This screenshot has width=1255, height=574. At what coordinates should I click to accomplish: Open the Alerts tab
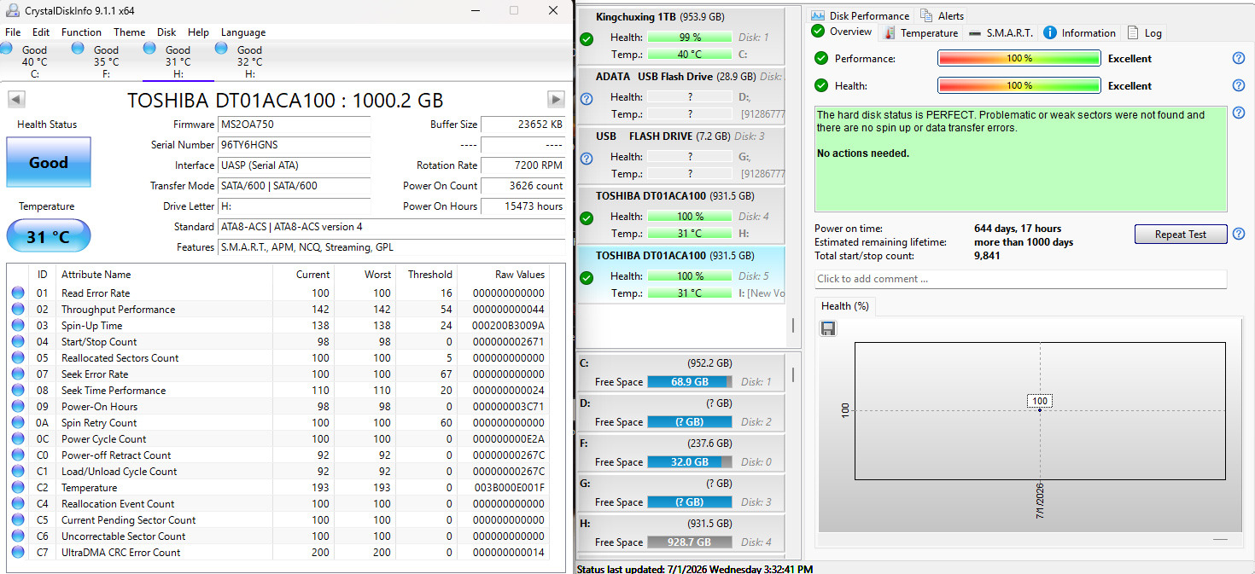pyautogui.click(x=942, y=15)
